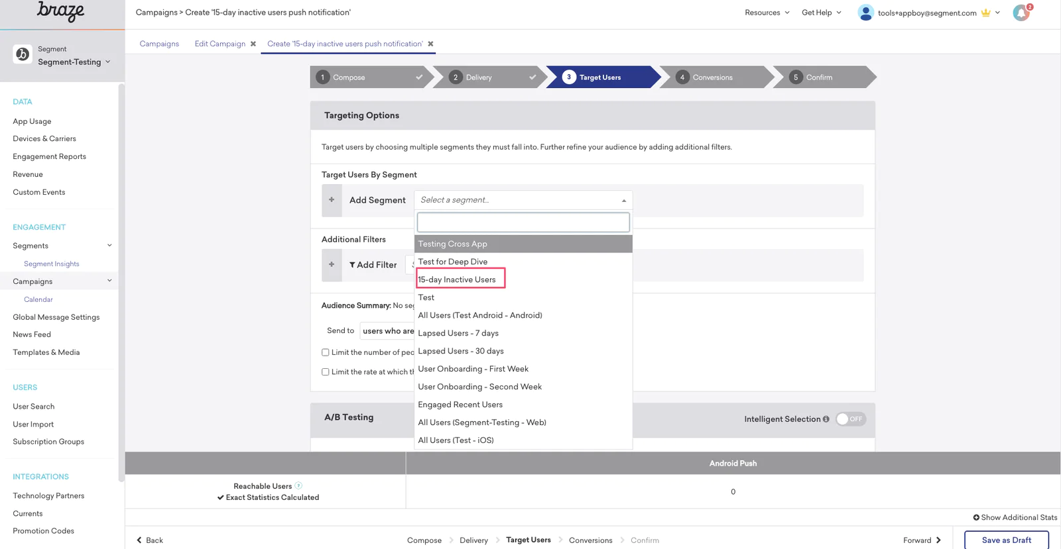Screen dimensions: 1061x549
Task: Click Conversions in bottom breadcrumb
Action: tap(590, 540)
